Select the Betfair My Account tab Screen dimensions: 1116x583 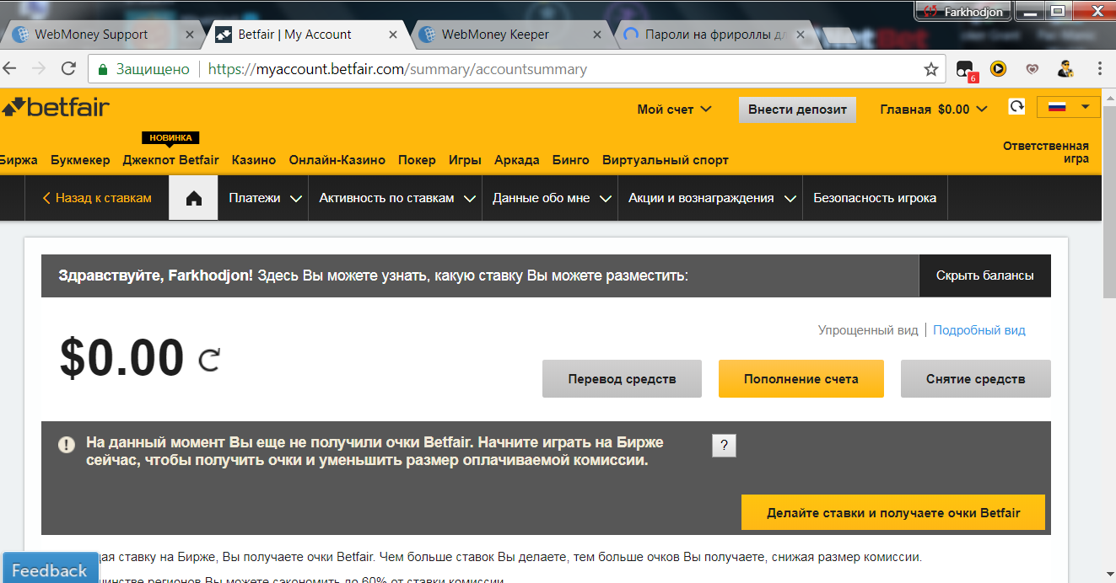[x=305, y=35]
